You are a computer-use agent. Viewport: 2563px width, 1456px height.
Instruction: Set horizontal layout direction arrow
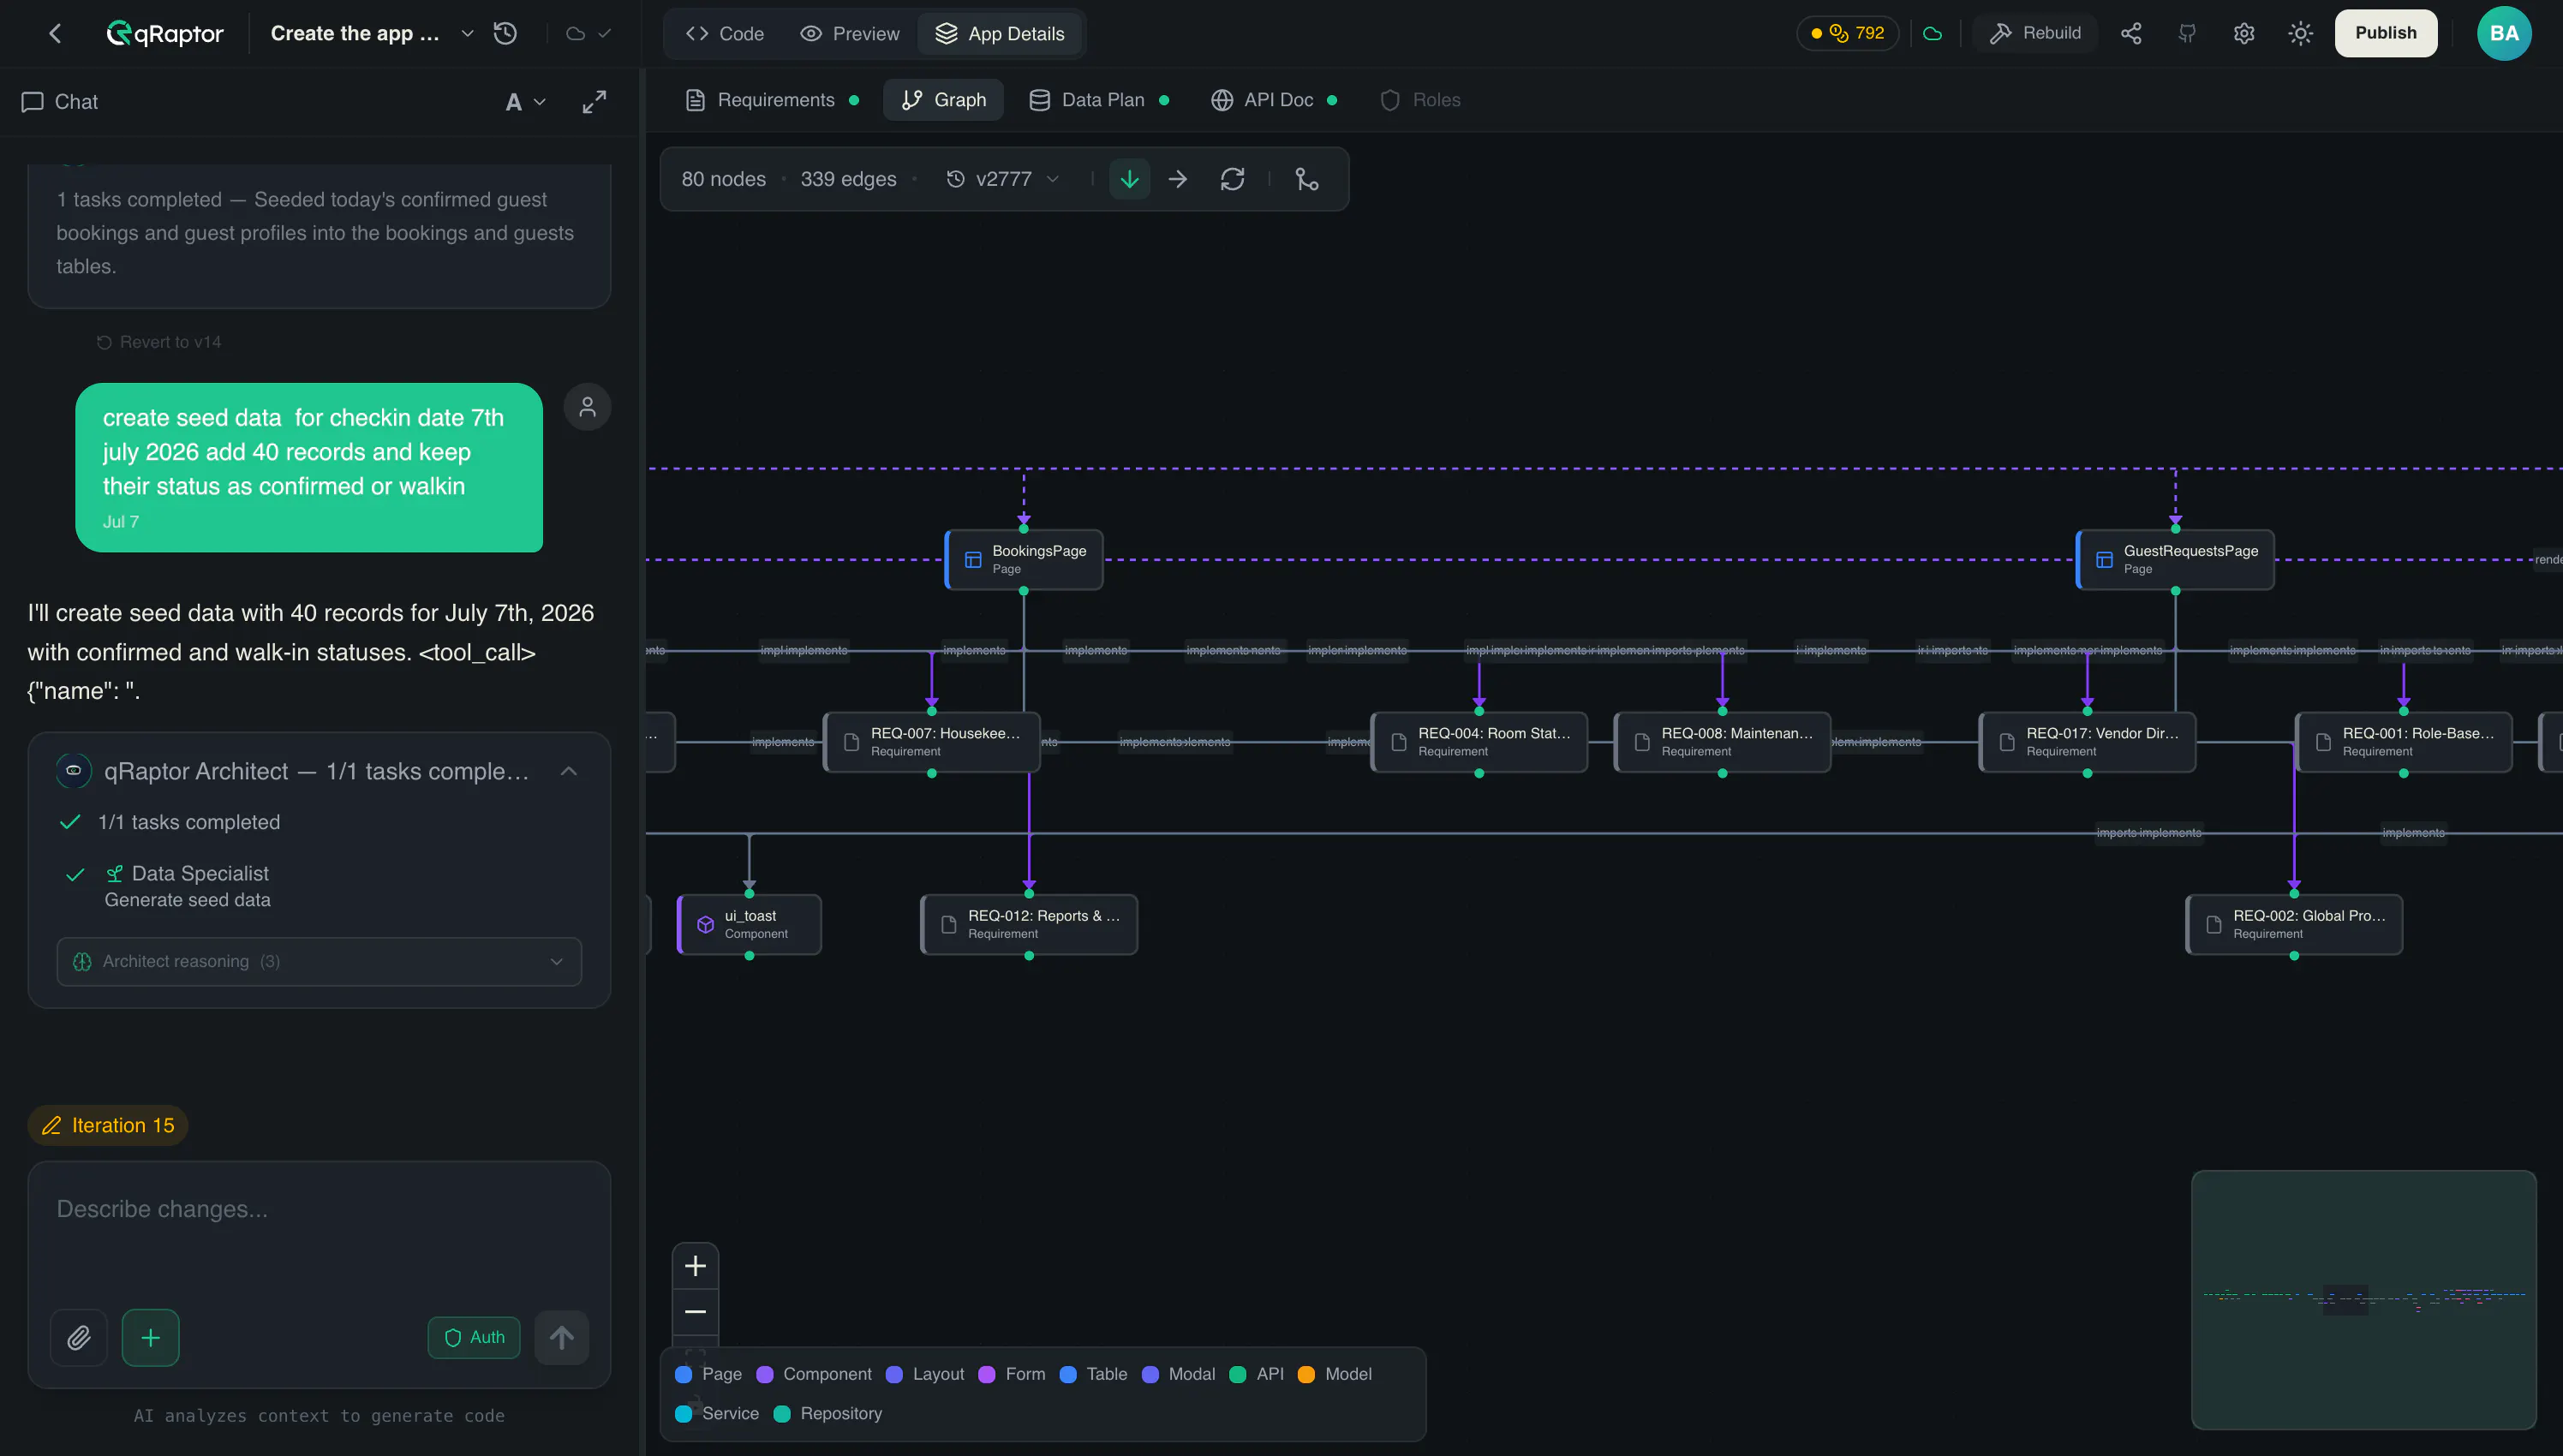pos(1178,179)
